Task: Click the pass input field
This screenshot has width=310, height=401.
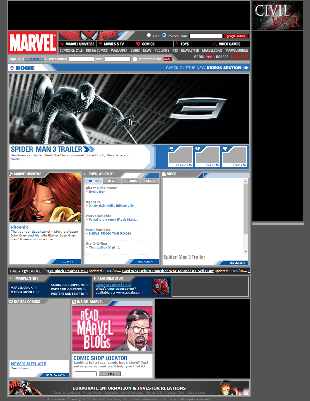Action: pyautogui.click(x=118, y=59)
